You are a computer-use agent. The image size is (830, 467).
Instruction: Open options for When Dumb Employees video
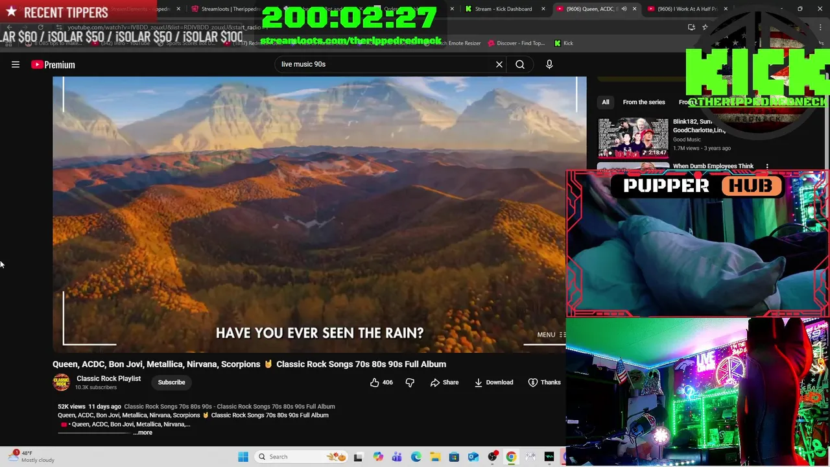767,167
